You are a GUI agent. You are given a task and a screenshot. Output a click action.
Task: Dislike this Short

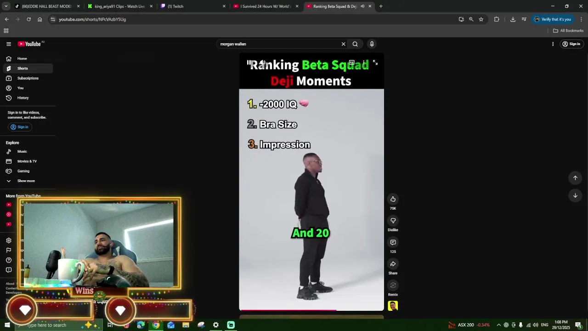click(x=393, y=221)
